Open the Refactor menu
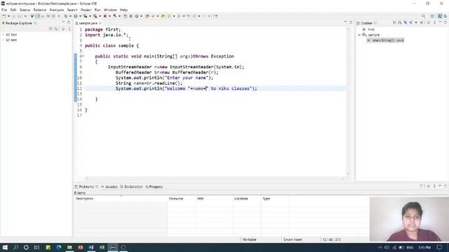 [x=40, y=10]
